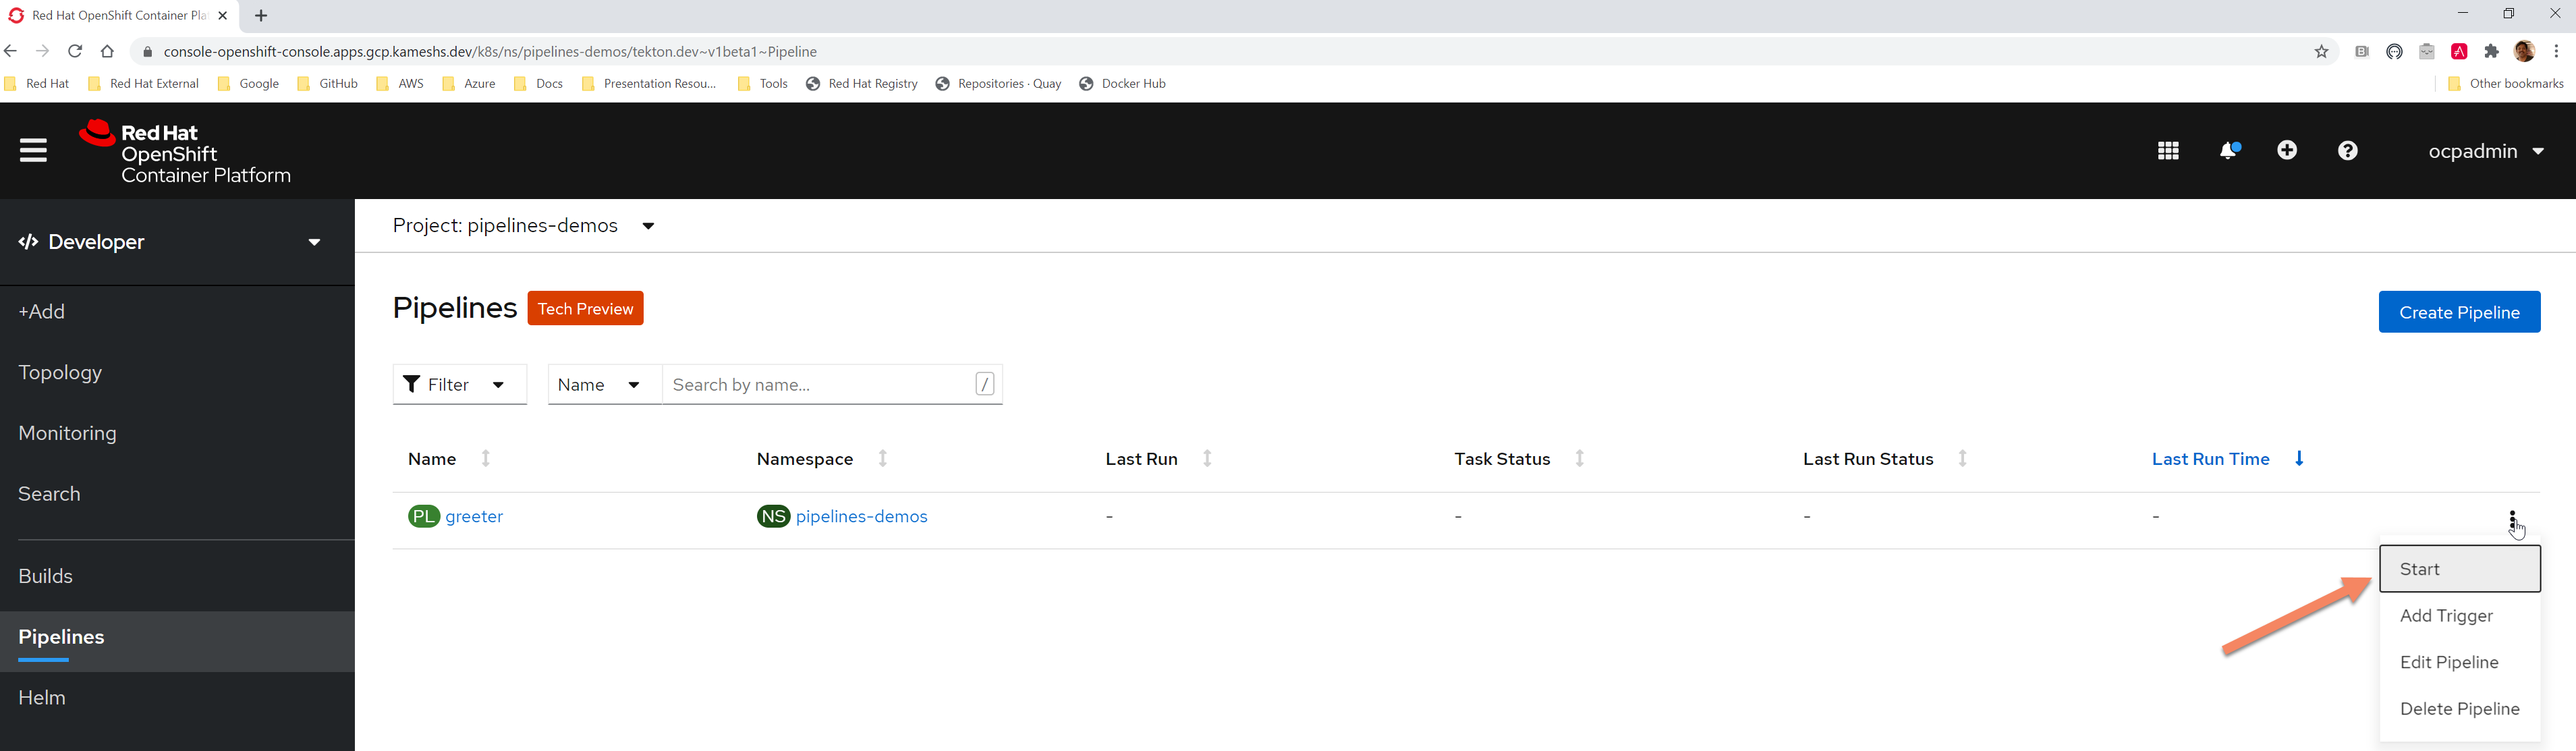2576x751 pixels.
Task: Open the help question mark menu
Action: coord(2347,151)
